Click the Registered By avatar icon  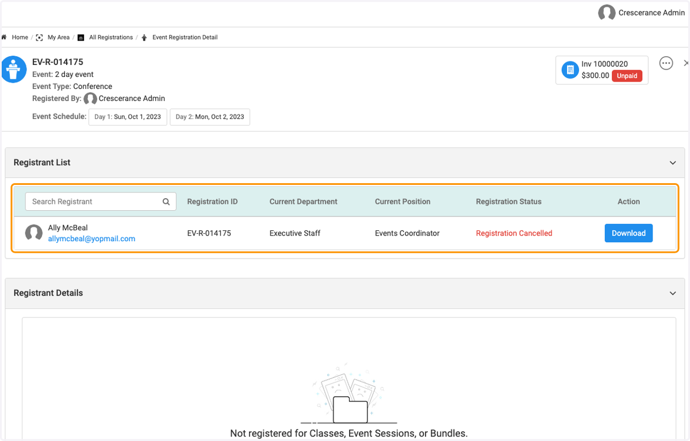click(x=90, y=99)
